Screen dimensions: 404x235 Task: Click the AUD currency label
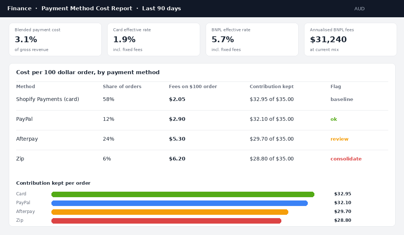pos(359,9)
